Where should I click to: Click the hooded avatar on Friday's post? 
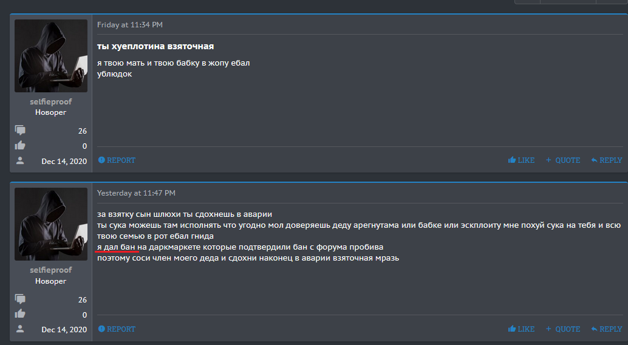tap(50, 56)
